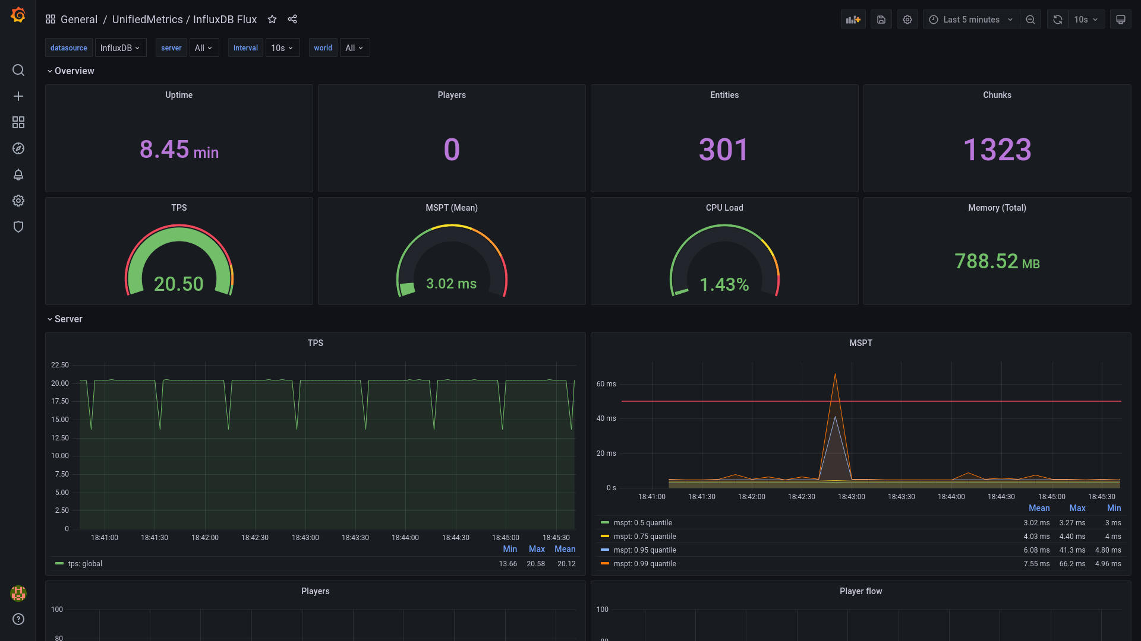
Task: Click the Add panel icon
Action: pyautogui.click(x=853, y=20)
